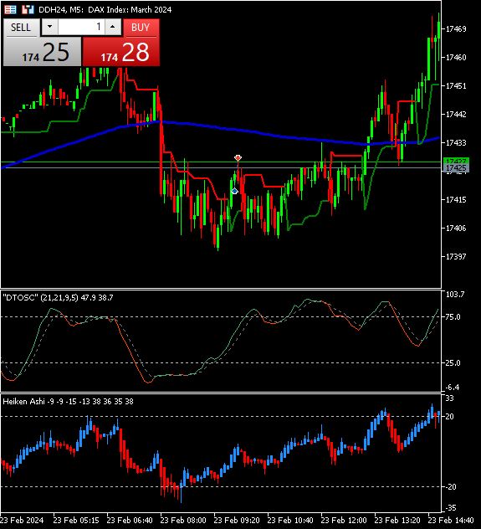Click the 23 Feb 14:40 time label
The width and height of the screenshot is (481, 529).
(x=451, y=521)
